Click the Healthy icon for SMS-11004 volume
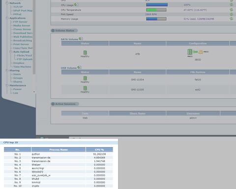The width and height of the screenshot is (236, 189). [85, 78]
